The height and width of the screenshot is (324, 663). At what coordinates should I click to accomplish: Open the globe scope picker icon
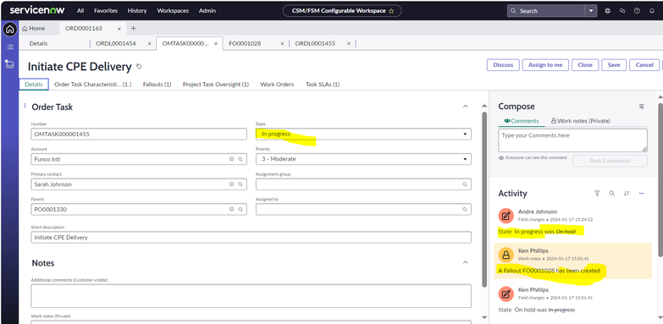coord(608,11)
